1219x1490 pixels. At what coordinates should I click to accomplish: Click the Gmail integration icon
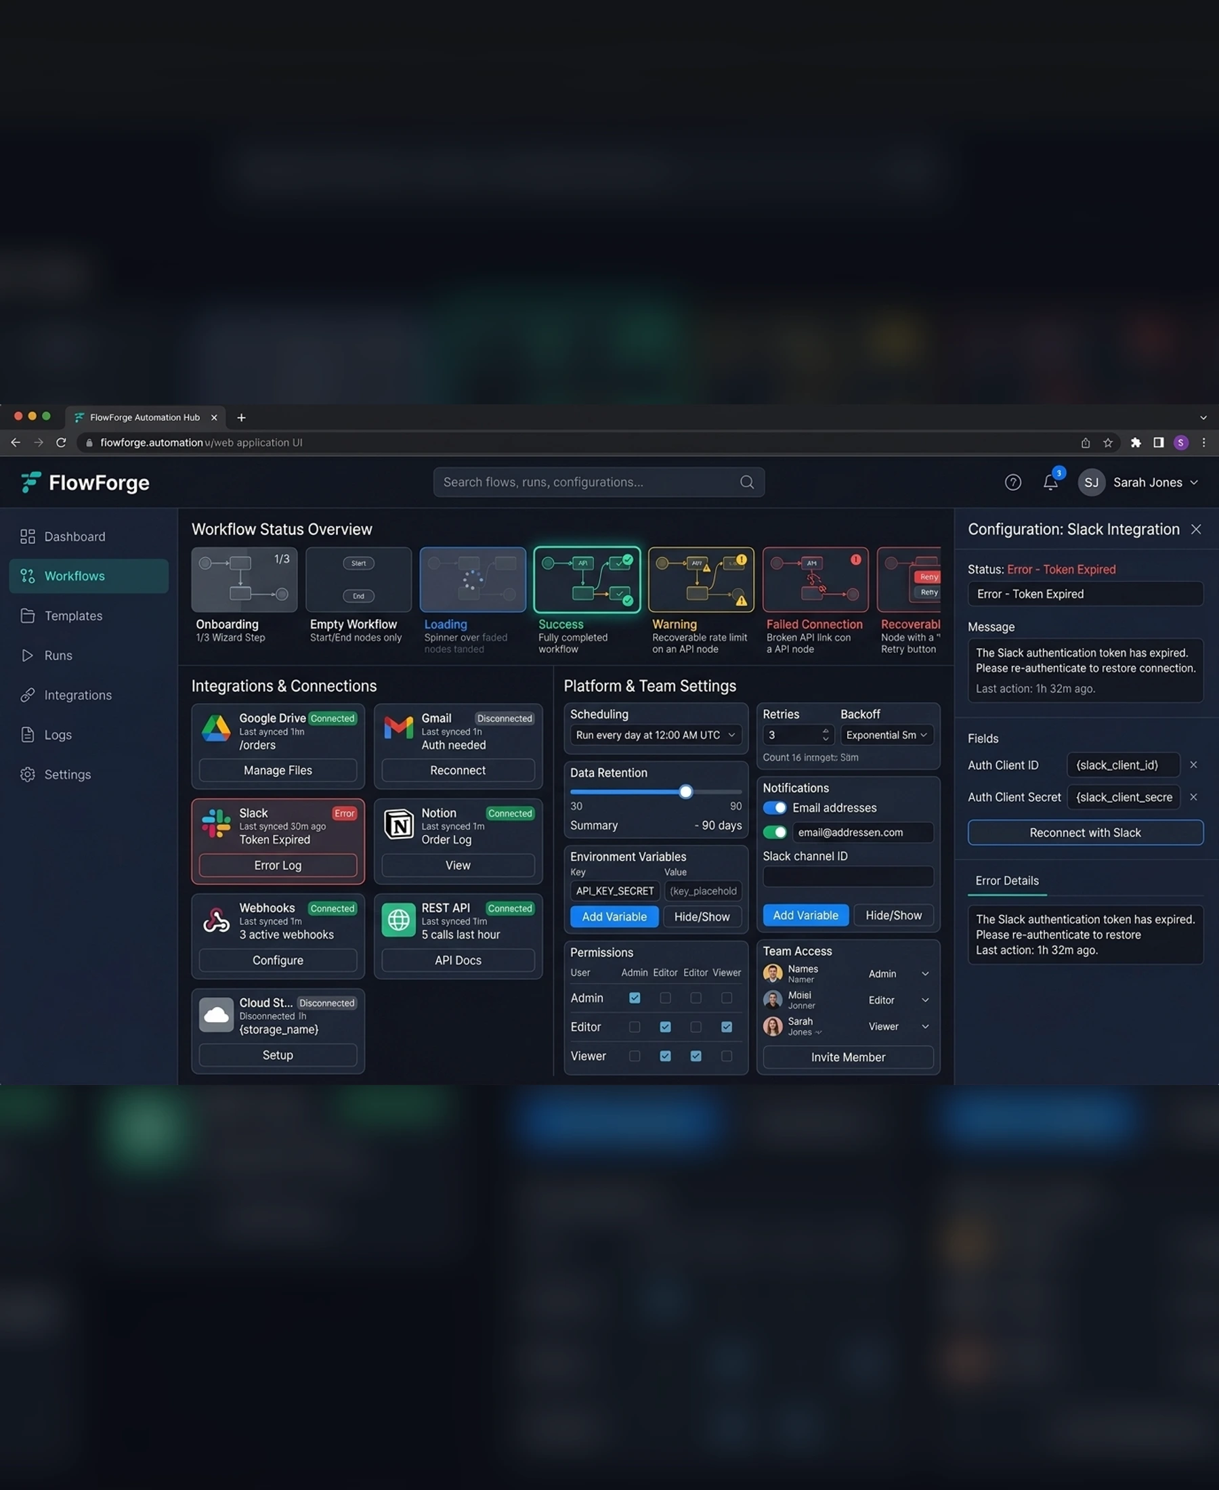coord(399,728)
